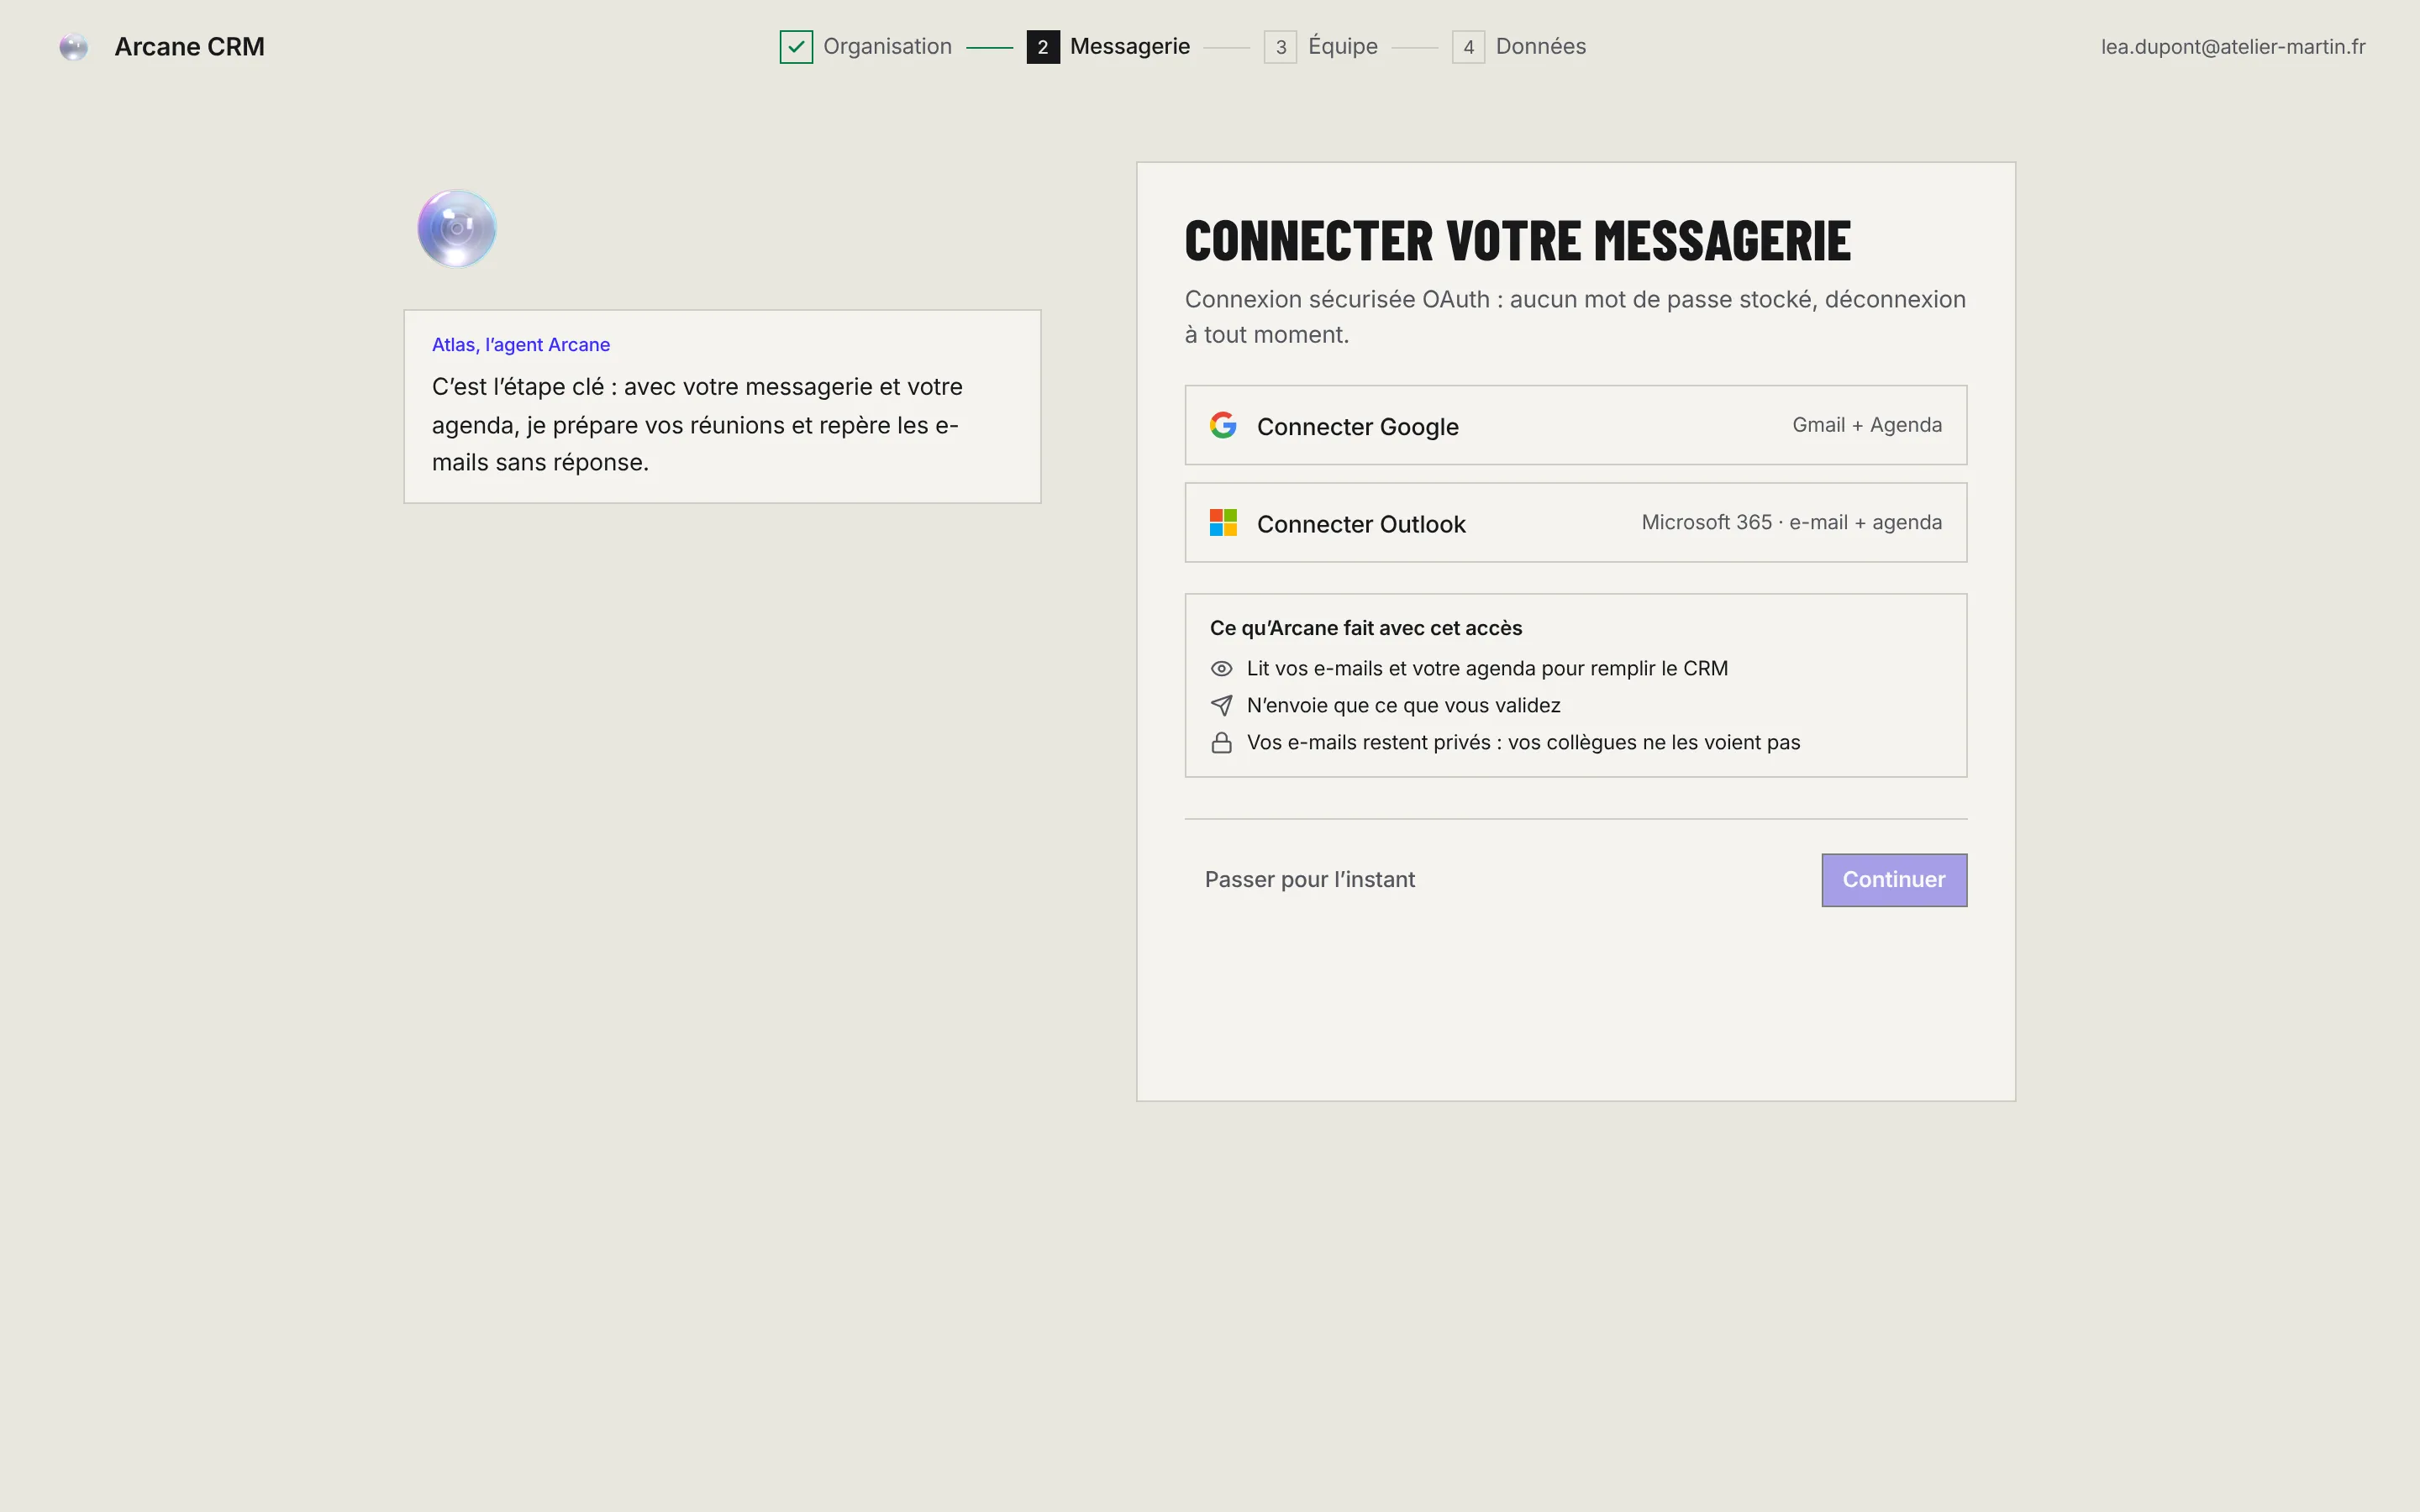Click the Atlas agent orb avatar
The width and height of the screenshot is (2420, 1512).
[x=456, y=228]
